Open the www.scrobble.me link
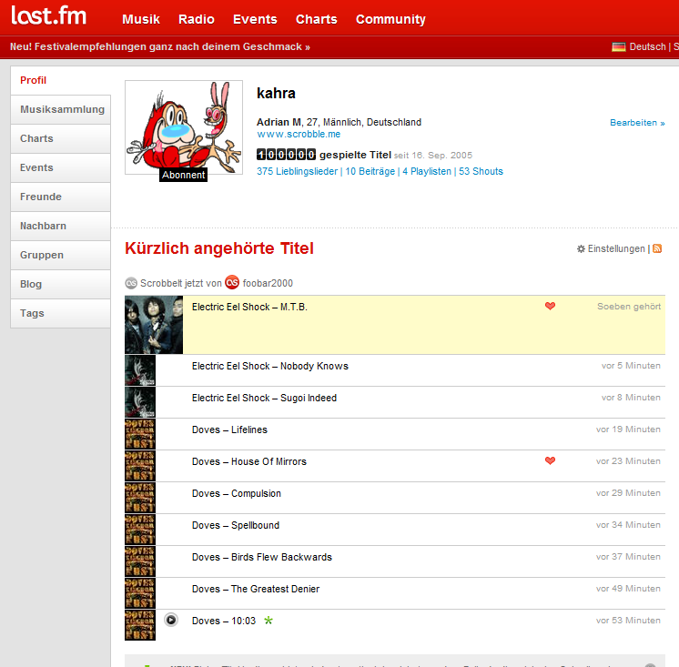Viewport: 679px width, 667px height. click(x=299, y=134)
